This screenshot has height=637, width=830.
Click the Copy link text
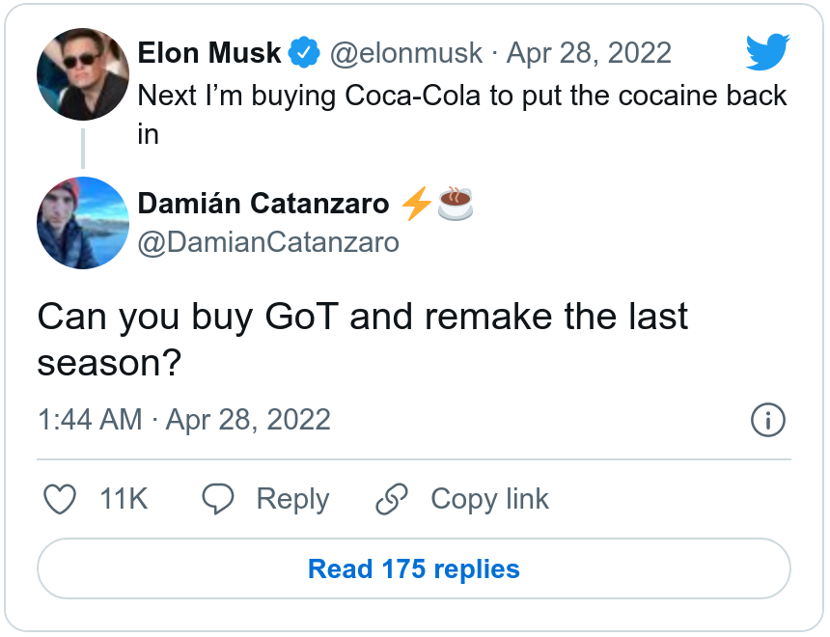click(x=489, y=499)
